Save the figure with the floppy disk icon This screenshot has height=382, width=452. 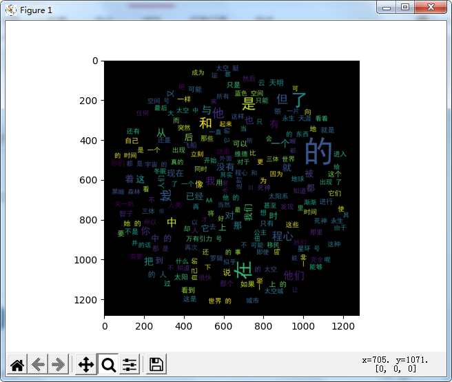pos(156,365)
